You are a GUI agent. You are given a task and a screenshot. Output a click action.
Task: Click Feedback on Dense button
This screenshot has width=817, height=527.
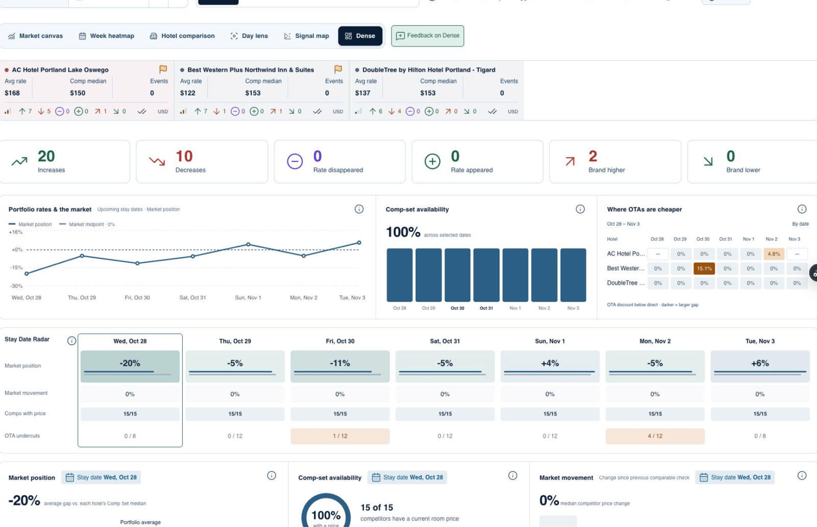428,36
